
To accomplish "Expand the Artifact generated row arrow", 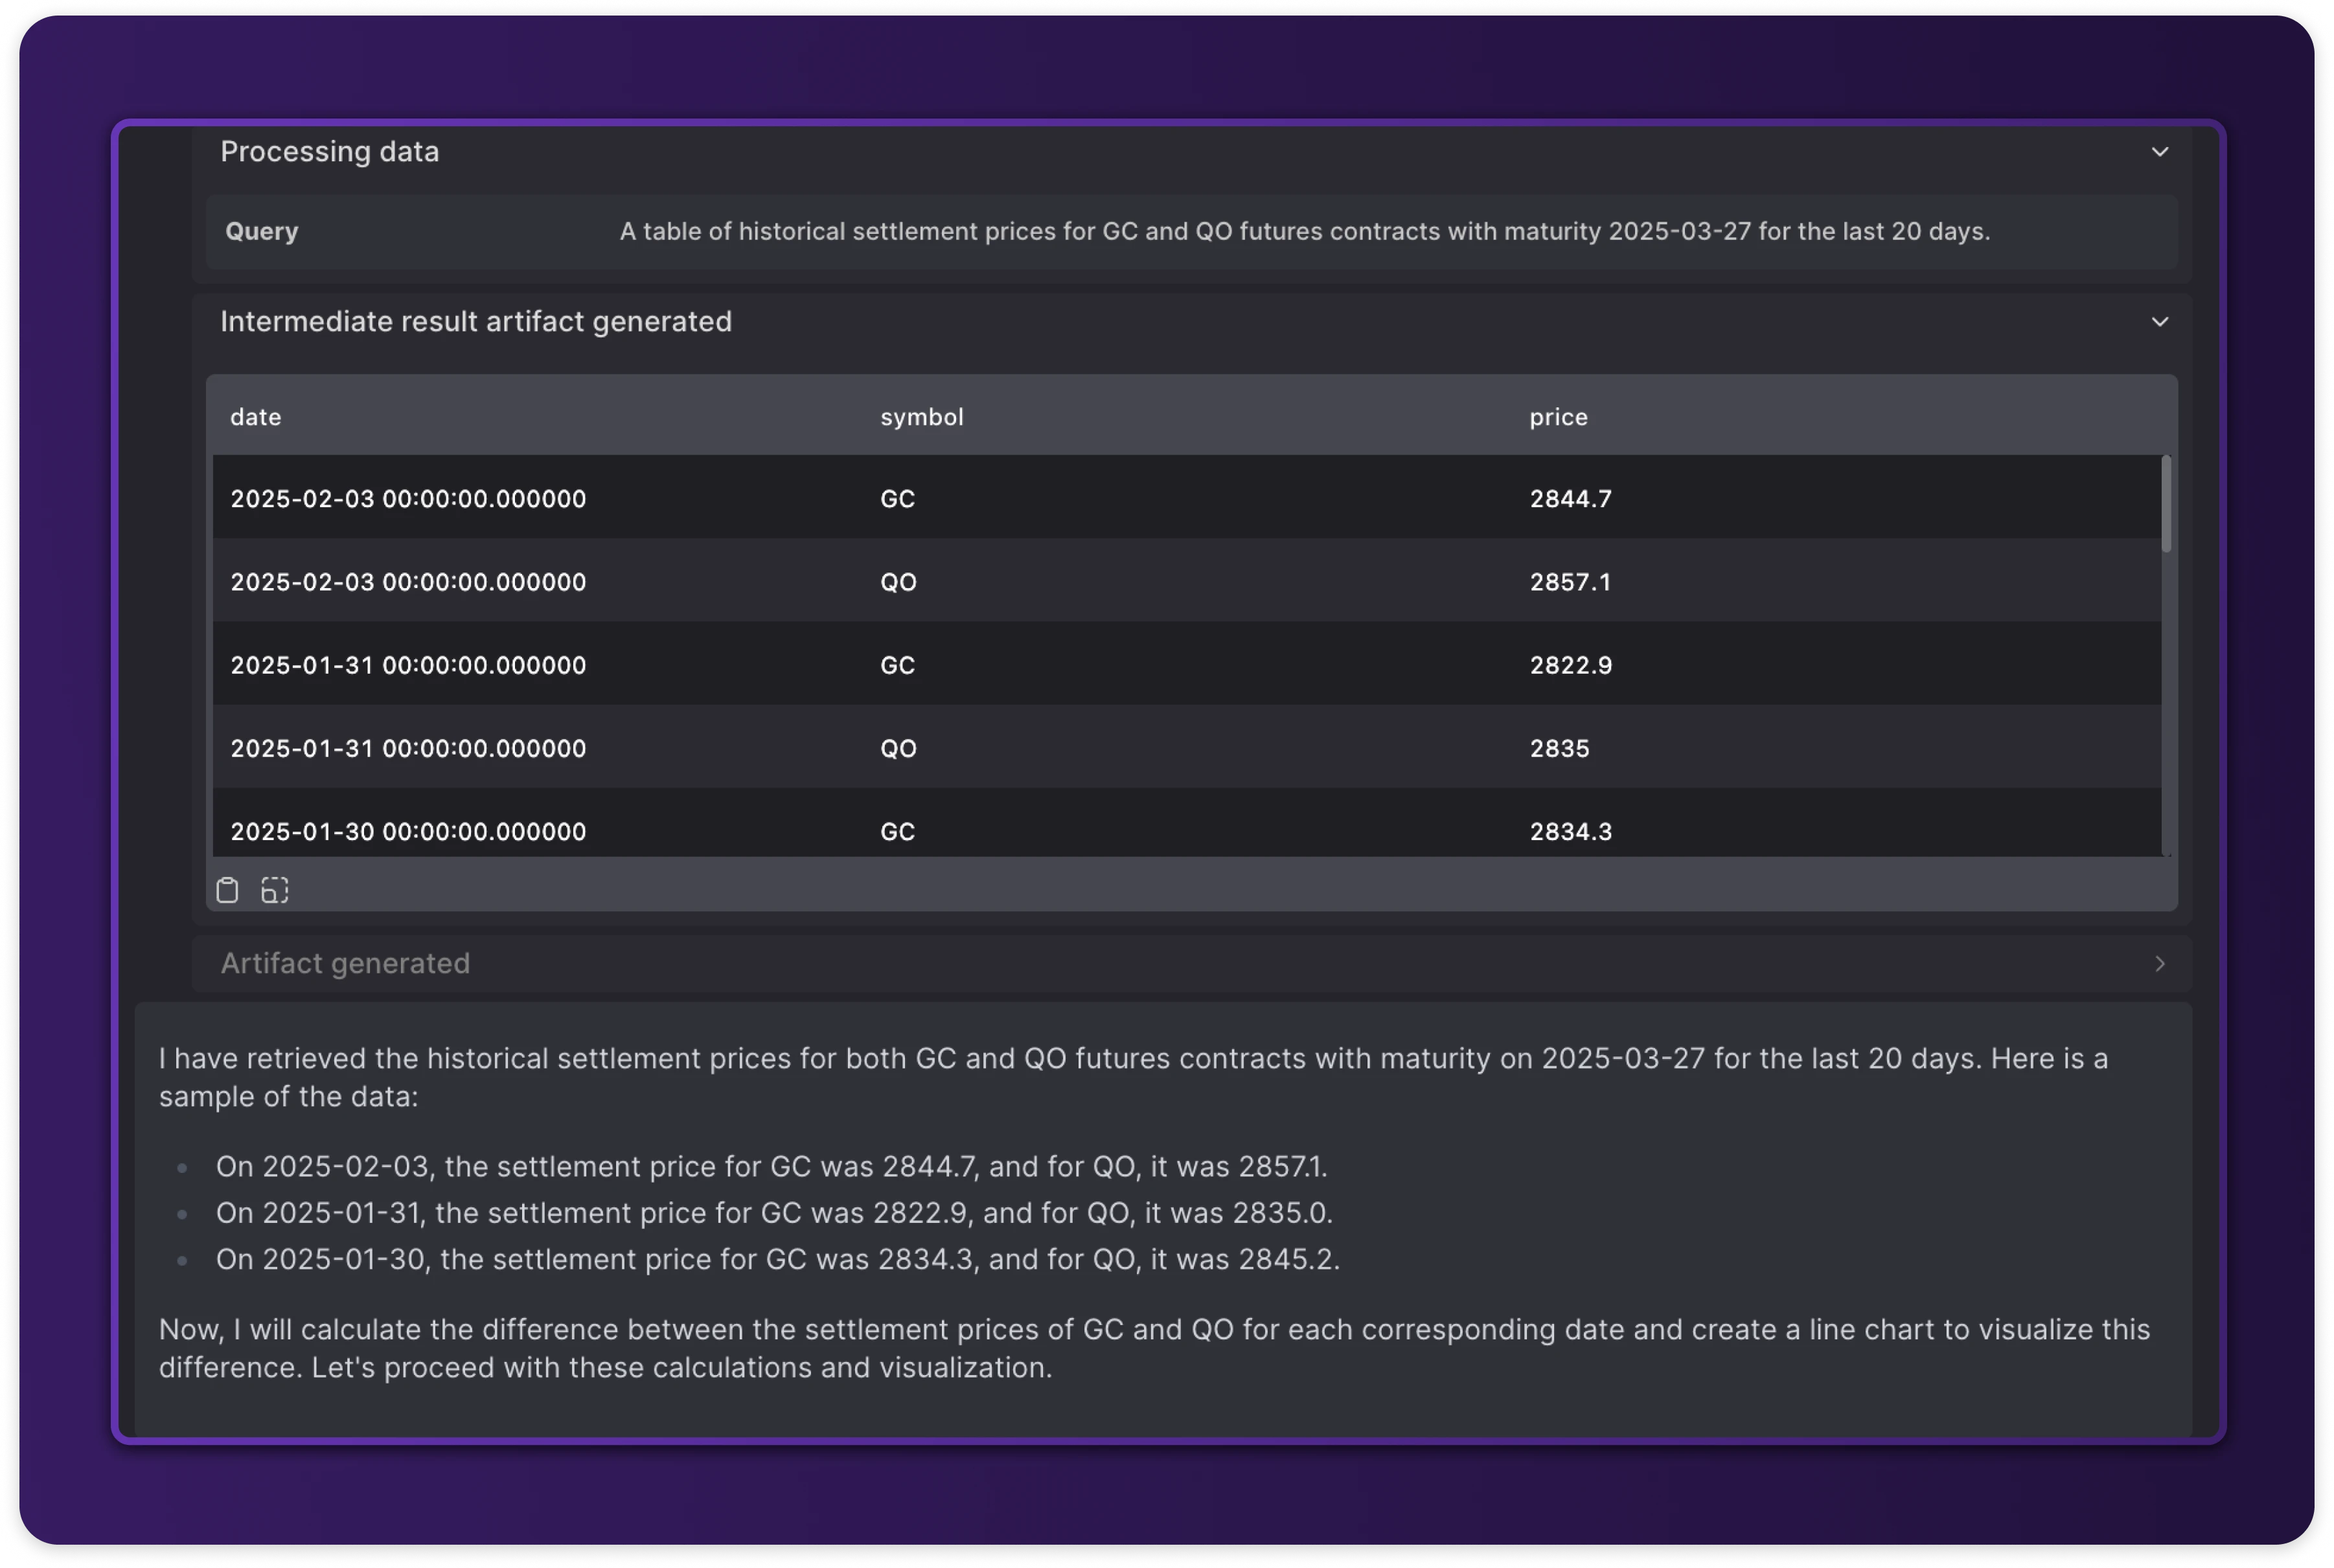I will click(x=2160, y=963).
